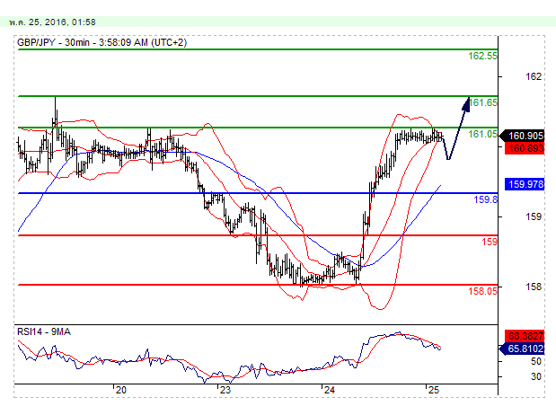
Task: Click the blue RSI value tag 65.8102
Action: pos(522,349)
